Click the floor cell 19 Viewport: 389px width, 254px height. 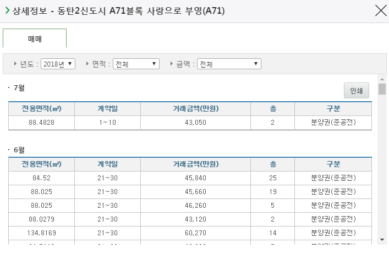[x=273, y=191]
